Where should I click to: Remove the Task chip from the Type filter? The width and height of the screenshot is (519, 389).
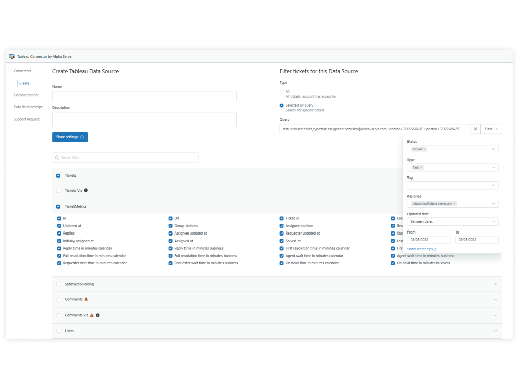tap(422, 167)
